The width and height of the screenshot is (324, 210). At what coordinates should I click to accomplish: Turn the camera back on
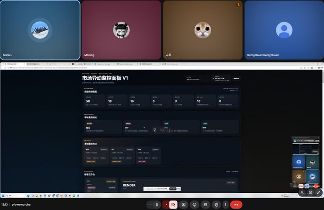pos(173,205)
